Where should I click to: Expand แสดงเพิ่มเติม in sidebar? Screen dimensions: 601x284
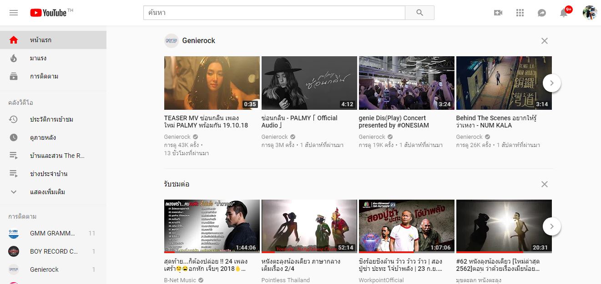[53, 192]
